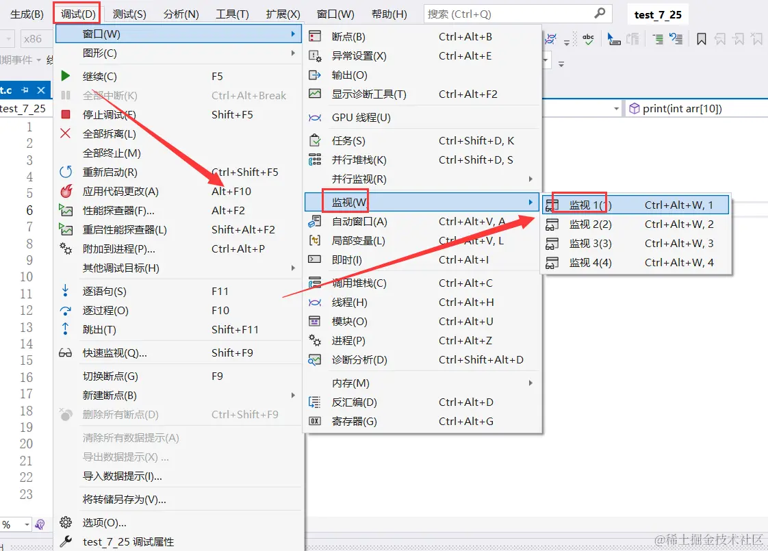
Task: Click the search box 搜索 (Ctrl+Q)
Action: (x=517, y=14)
